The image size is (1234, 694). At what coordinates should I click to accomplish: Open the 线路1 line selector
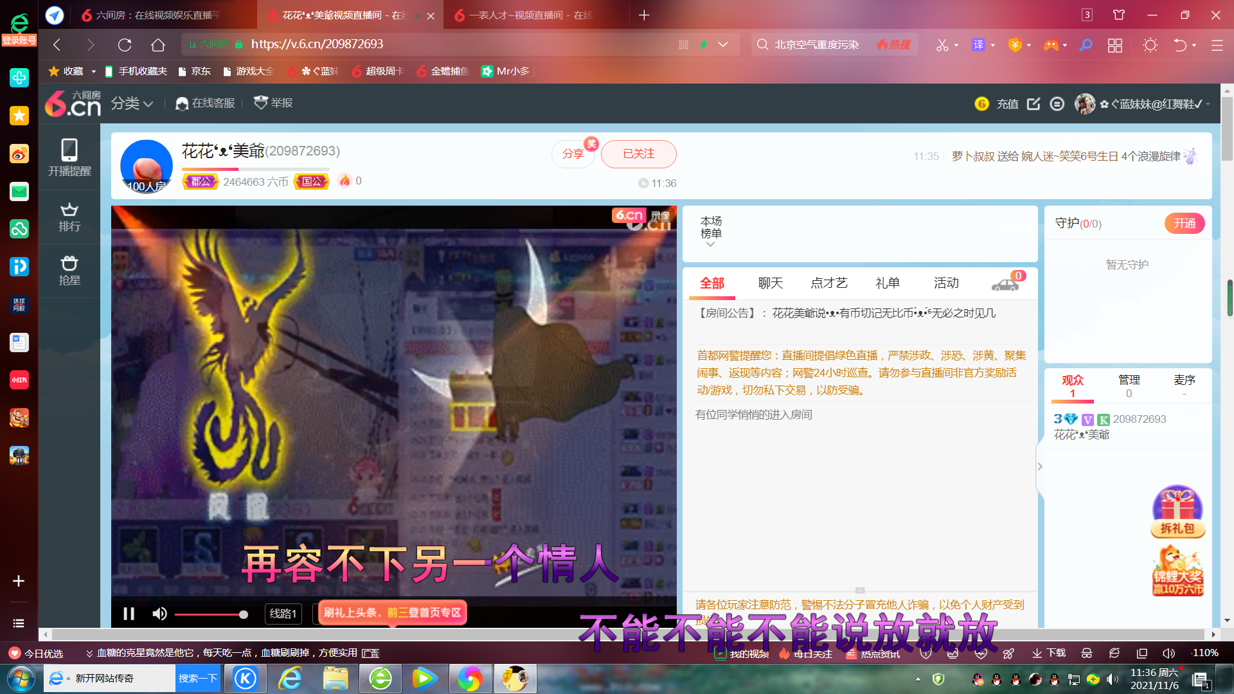pos(283,614)
